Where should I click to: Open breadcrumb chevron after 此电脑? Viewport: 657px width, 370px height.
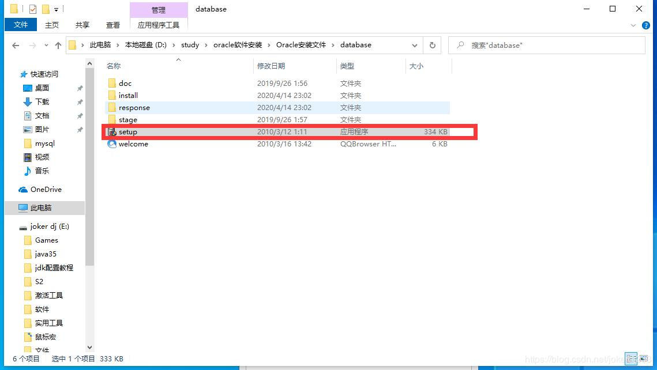pos(118,45)
